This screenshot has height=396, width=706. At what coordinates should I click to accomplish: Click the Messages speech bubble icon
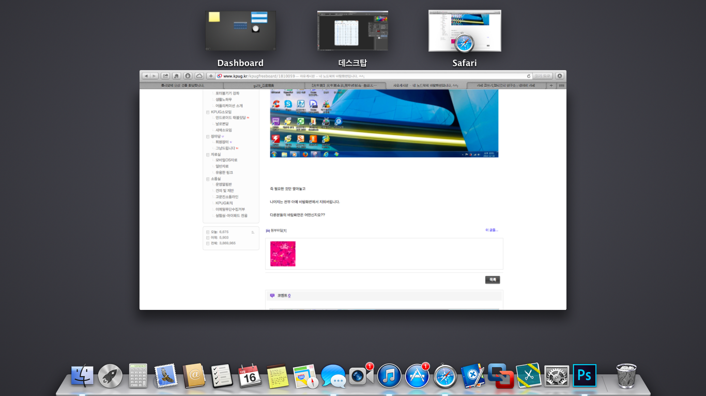333,376
